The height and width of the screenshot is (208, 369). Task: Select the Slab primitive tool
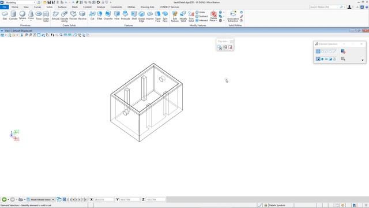(x=5, y=16)
